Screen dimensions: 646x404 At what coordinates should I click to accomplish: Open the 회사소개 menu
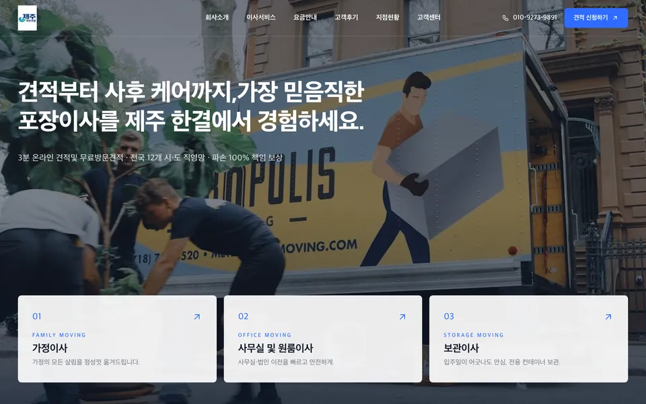(x=217, y=18)
